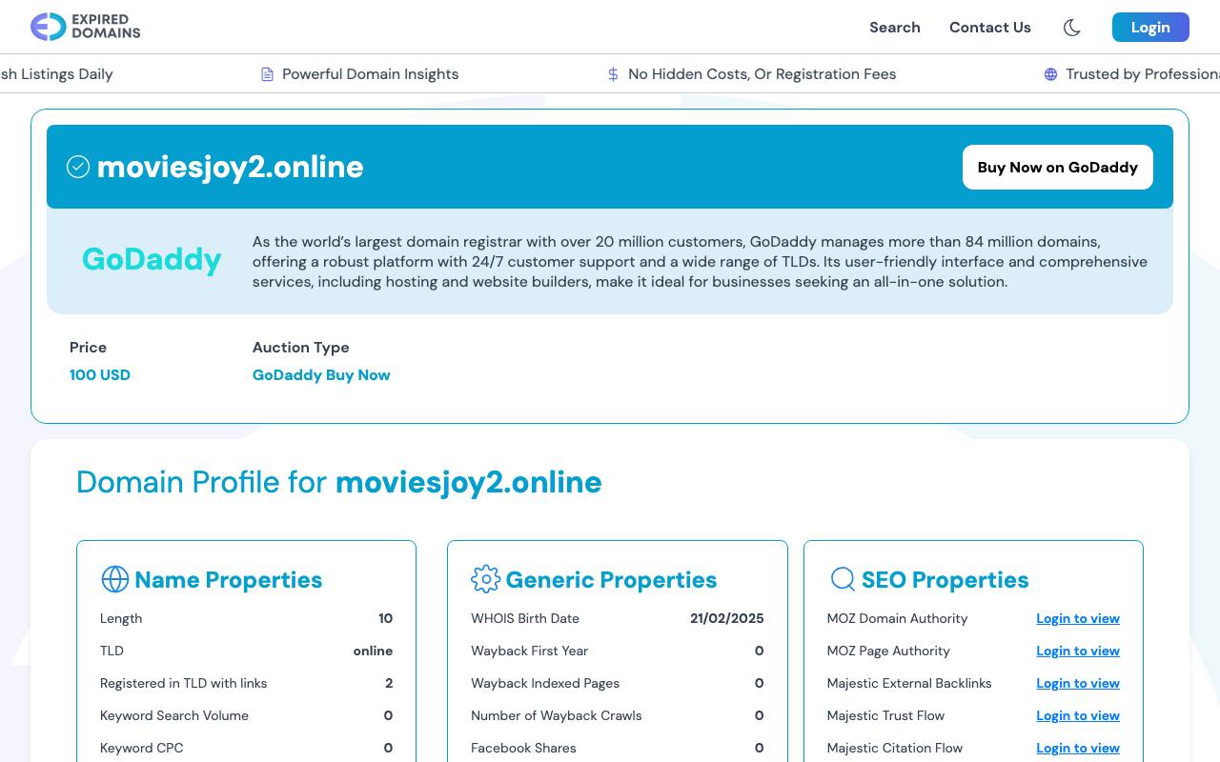The image size is (1220, 762).
Task: Click the SEO Properties heading
Action: pos(945,579)
